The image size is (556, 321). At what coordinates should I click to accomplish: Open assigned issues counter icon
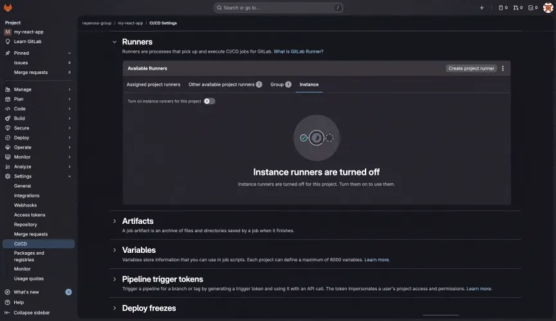pyautogui.click(x=503, y=8)
